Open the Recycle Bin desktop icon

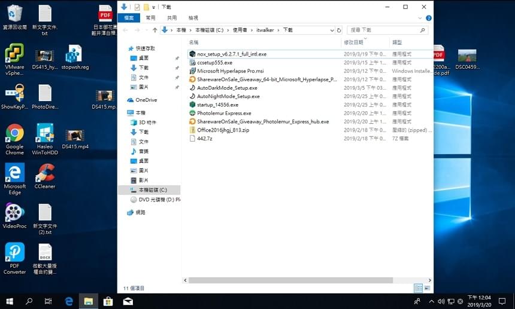coord(14,17)
